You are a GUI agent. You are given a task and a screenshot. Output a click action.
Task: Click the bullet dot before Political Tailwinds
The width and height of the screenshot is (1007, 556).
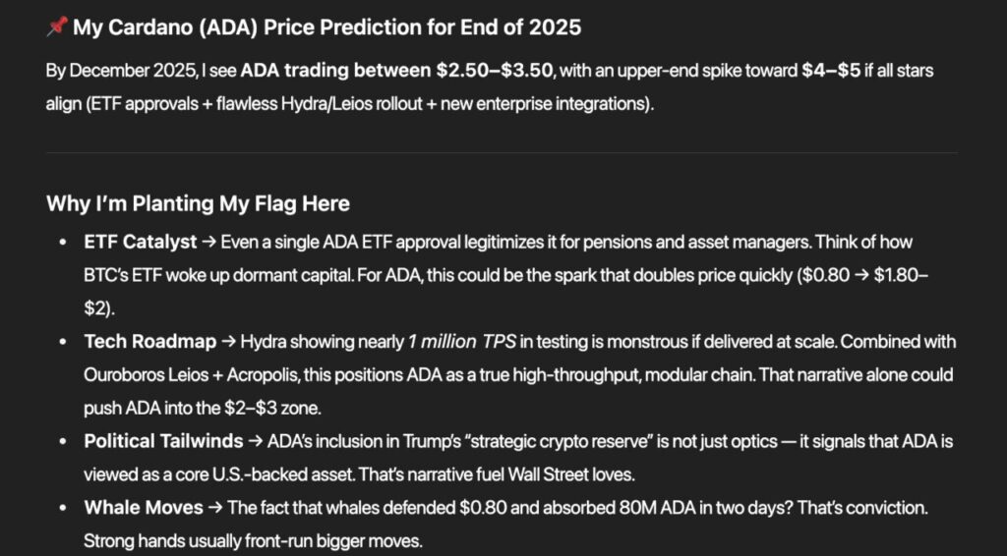64,442
